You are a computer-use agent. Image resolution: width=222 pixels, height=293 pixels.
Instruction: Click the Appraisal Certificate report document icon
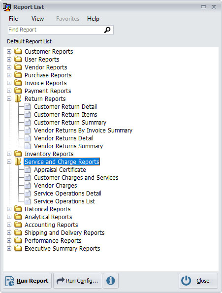click(x=28, y=170)
